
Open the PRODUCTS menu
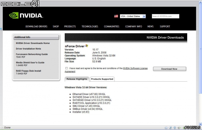(70, 27)
